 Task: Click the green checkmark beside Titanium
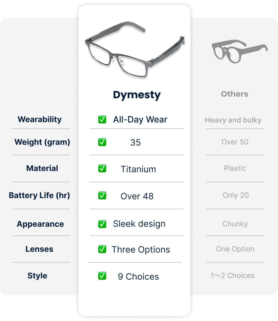click(x=102, y=169)
